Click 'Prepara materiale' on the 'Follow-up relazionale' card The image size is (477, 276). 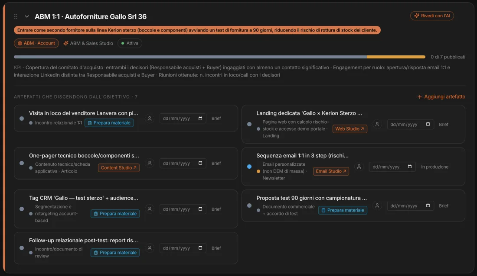point(115,252)
